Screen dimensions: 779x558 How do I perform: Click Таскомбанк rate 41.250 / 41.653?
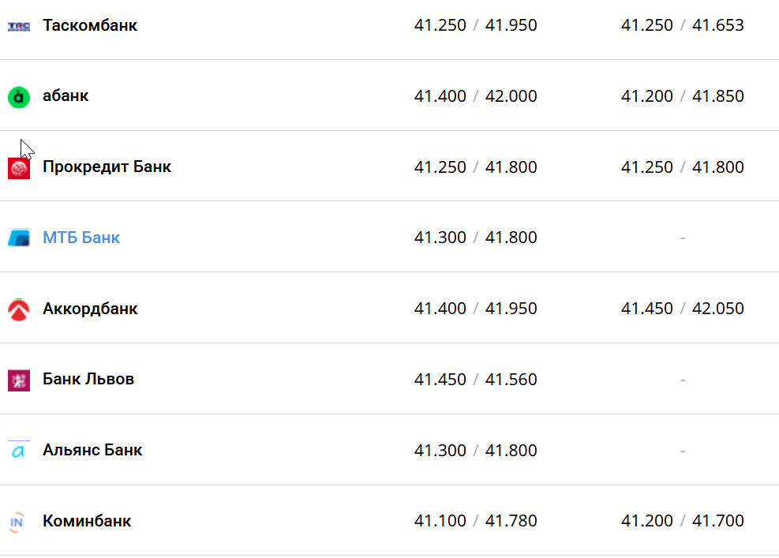click(682, 25)
